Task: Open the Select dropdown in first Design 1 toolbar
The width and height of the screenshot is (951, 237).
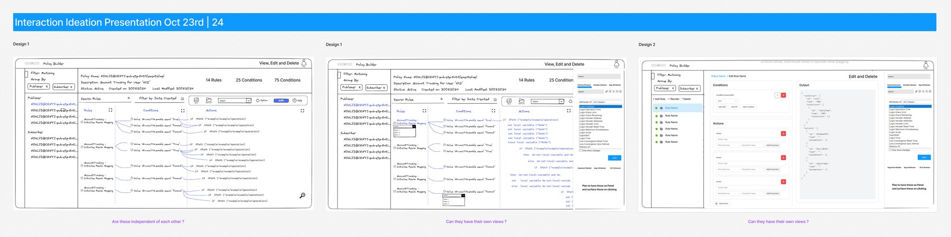Action: 235,101
